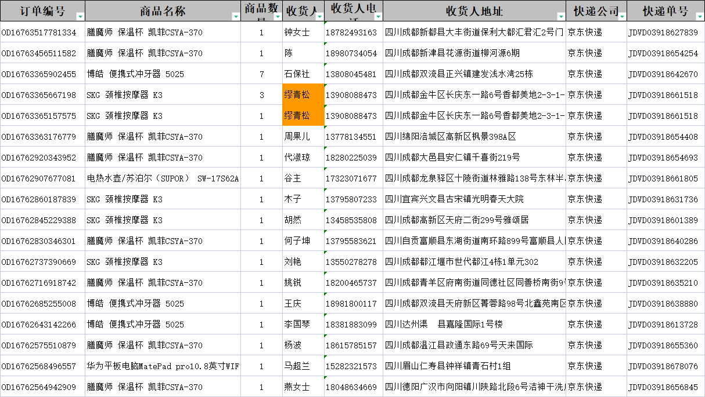Click order cell OD16762907677081
This screenshot has width=705, height=397.
pos(42,178)
